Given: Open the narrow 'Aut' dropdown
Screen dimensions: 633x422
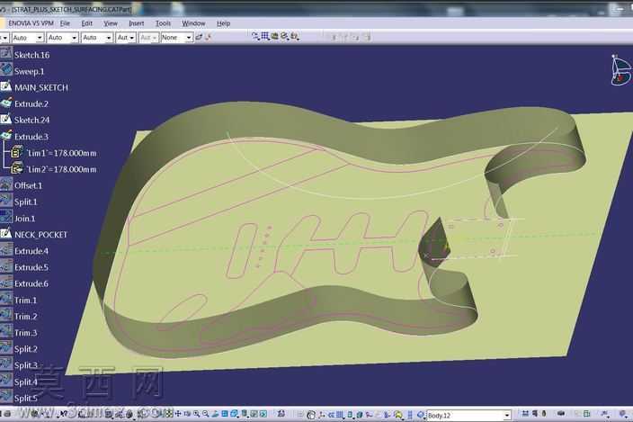Looking at the screenshot, I should (x=126, y=38).
